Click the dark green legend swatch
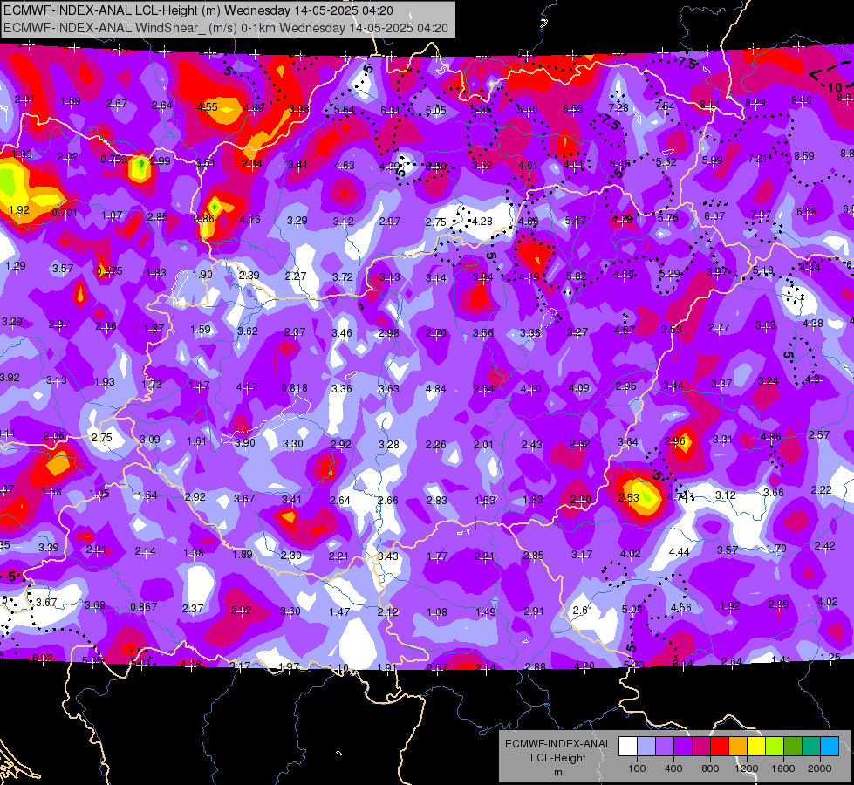The width and height of the screenshot is (854, 785). tap(793, 747)
